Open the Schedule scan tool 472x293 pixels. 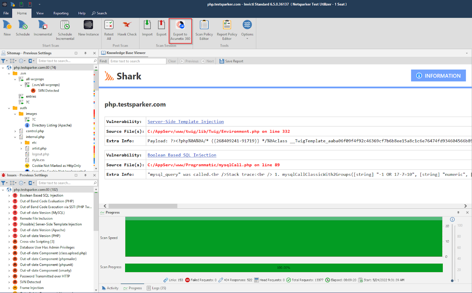click(23, 28)
